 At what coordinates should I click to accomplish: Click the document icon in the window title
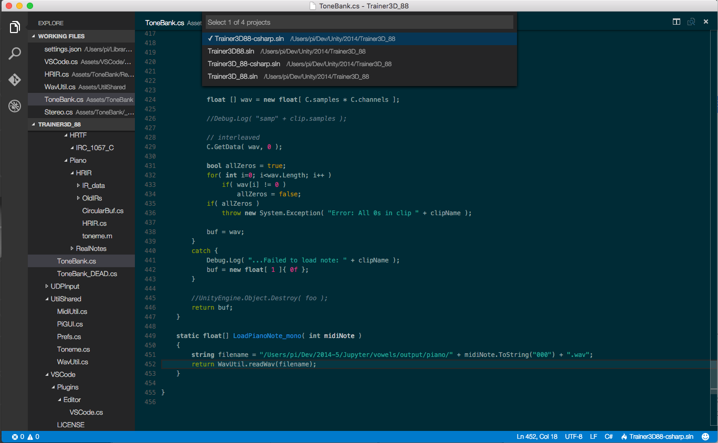click(313, 6)
